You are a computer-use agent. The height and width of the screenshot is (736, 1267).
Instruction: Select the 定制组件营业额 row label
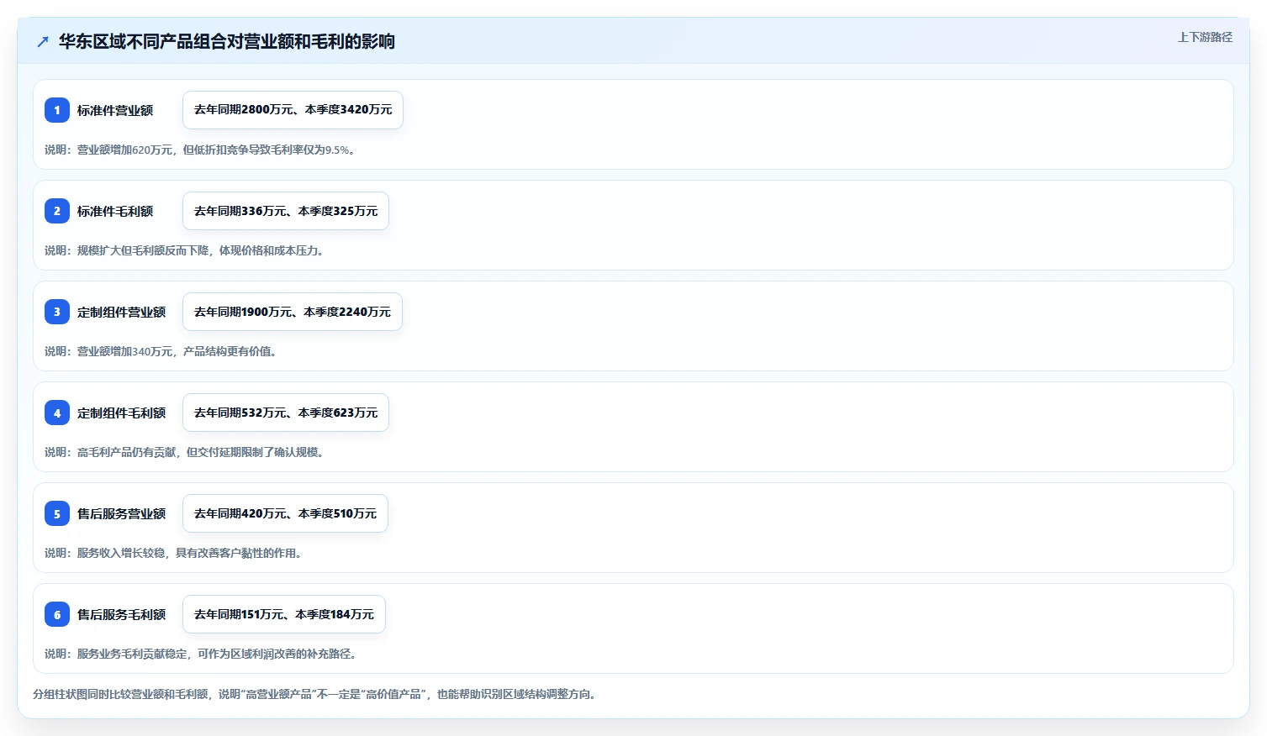click(x=122, y=312)
